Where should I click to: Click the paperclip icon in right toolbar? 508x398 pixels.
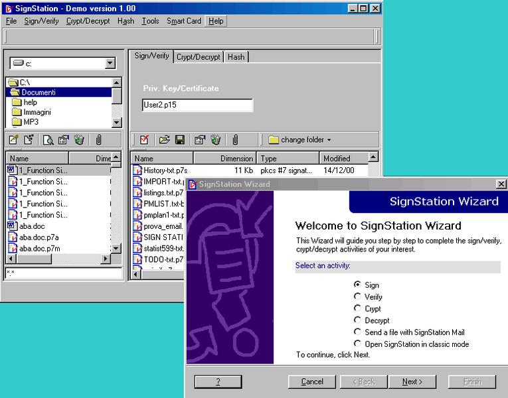tap(236, 140)
